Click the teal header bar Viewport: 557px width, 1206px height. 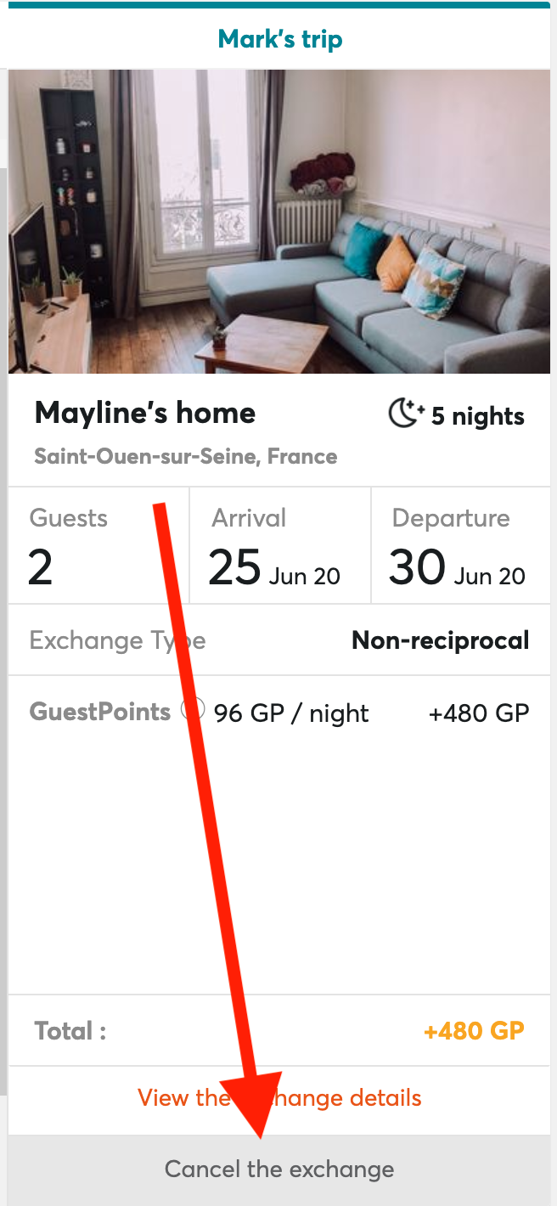pos(278,6)
